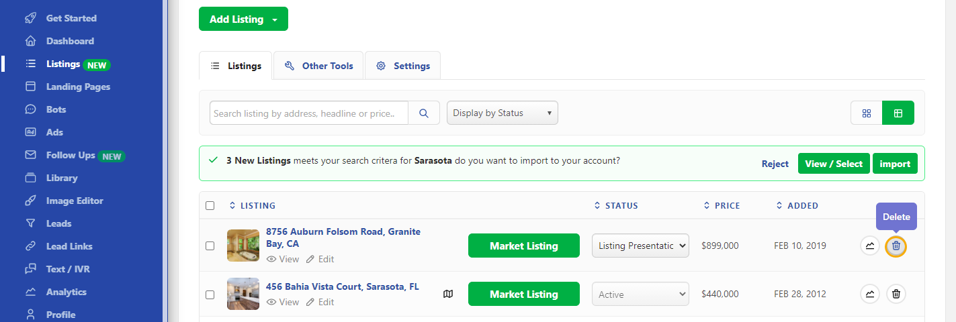Screen dimensions: 956x322
Task: Click the person icon beside Profile
Action: click(x=30, y=314)
